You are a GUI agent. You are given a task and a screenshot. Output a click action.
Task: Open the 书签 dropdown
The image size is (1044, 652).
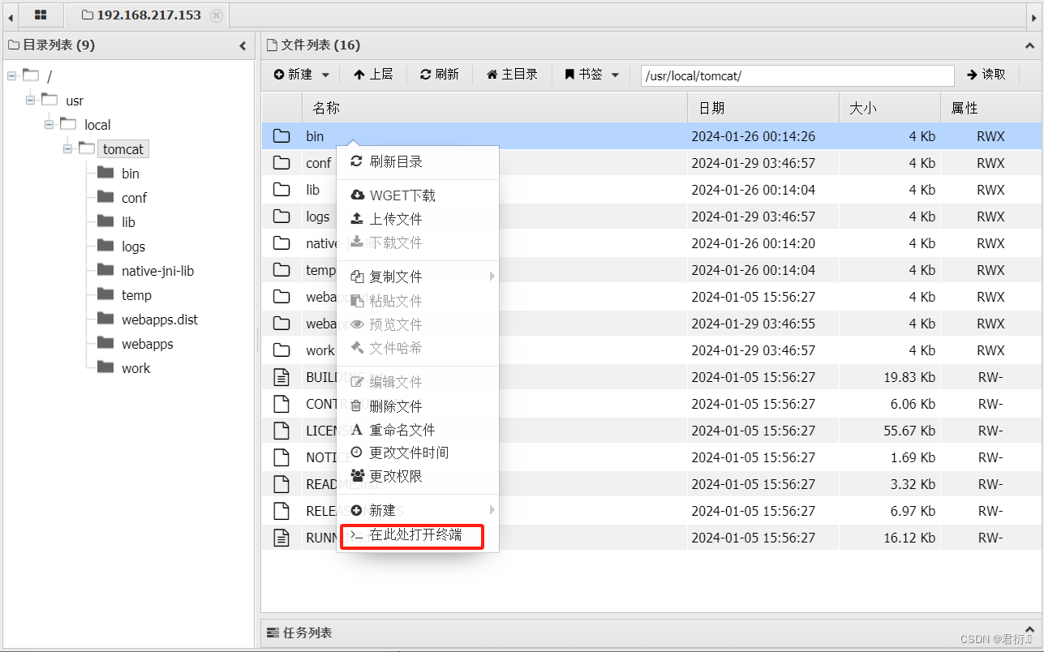(591, 75)
